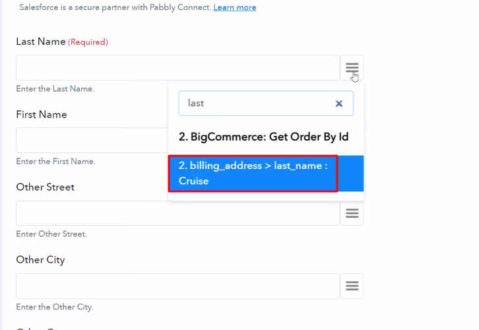Screen dimensions: 479x330
Task: Click the 'Enter the First Name.' hint text
Action: 55,161
